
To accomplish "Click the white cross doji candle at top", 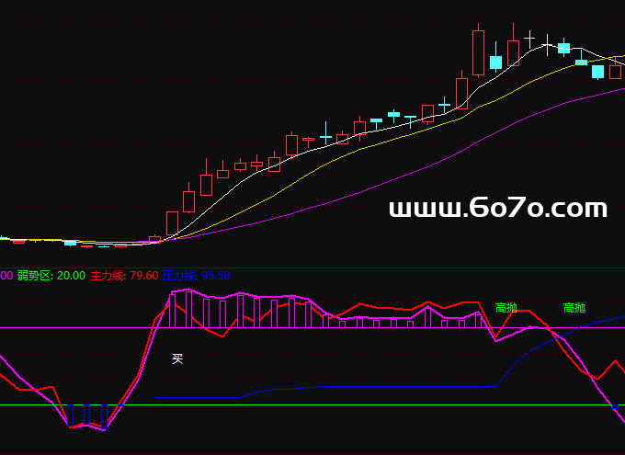I will click(x=529, y=39).
